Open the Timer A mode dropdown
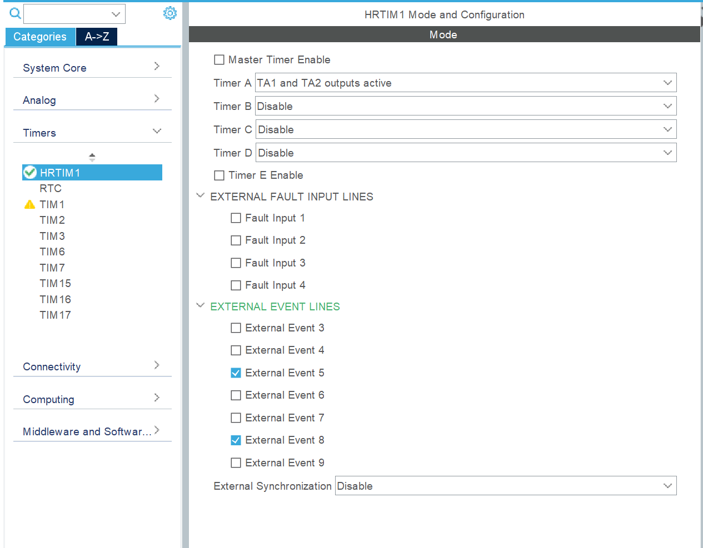 (465, 83)
